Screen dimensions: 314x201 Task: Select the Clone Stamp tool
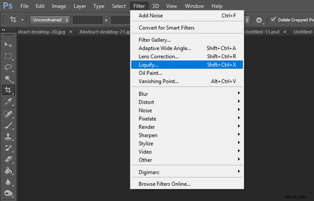pos(8,137)
